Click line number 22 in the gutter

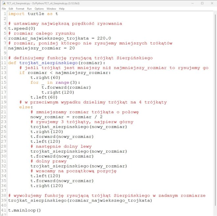click(x=4, y=117)
